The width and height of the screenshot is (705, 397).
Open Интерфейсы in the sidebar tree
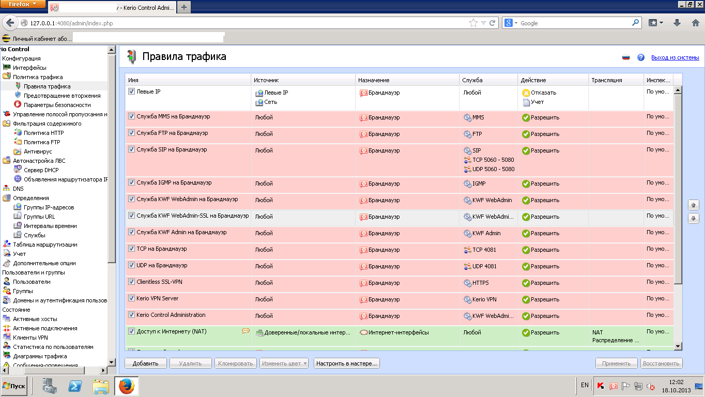coord(29,68)
